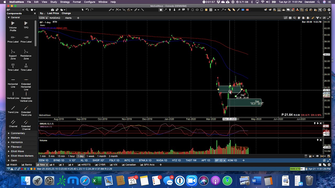Expand the Elliott Wave Markers section
The image size is (335, 188).
click(x=9, y=156)
